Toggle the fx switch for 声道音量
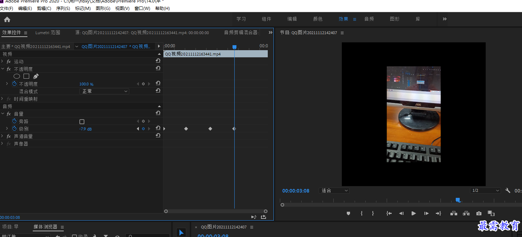Image resolution: width=522 pixels, height=237 pixels. coord(9,136)
